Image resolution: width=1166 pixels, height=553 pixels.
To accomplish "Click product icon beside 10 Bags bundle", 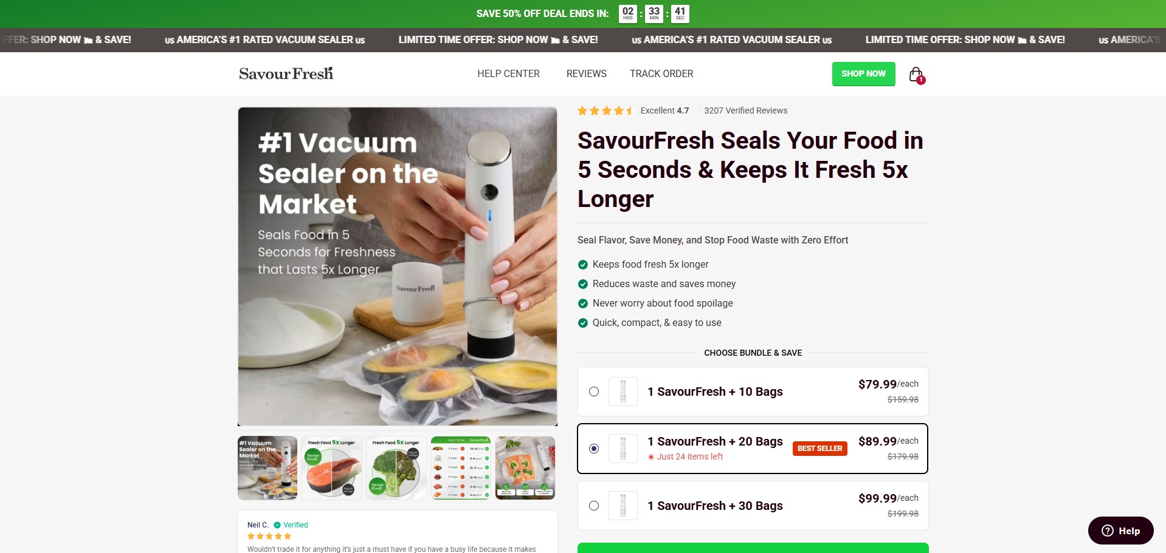I will (x=623, y=392).
